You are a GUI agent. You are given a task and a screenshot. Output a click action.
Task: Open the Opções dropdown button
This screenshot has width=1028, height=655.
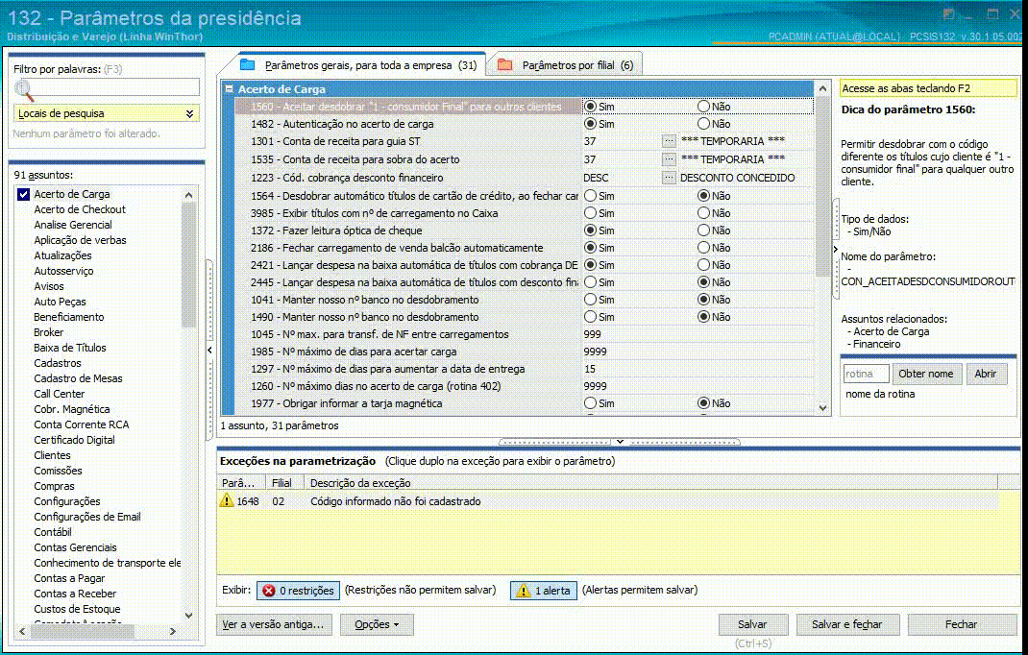coord(377,625)
